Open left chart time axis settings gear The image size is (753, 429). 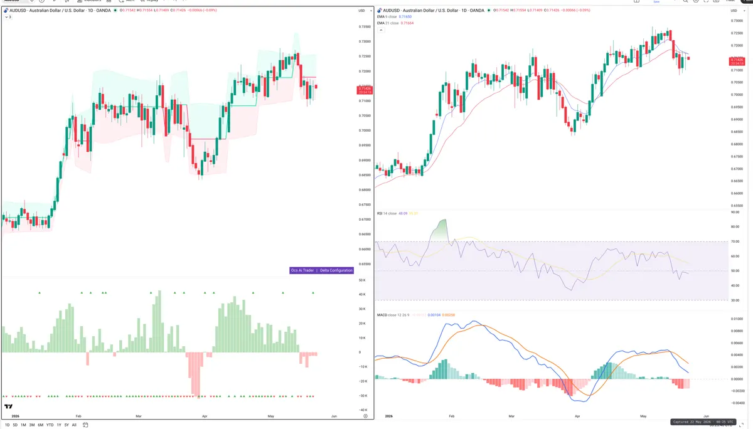click(x=365, y=416)
